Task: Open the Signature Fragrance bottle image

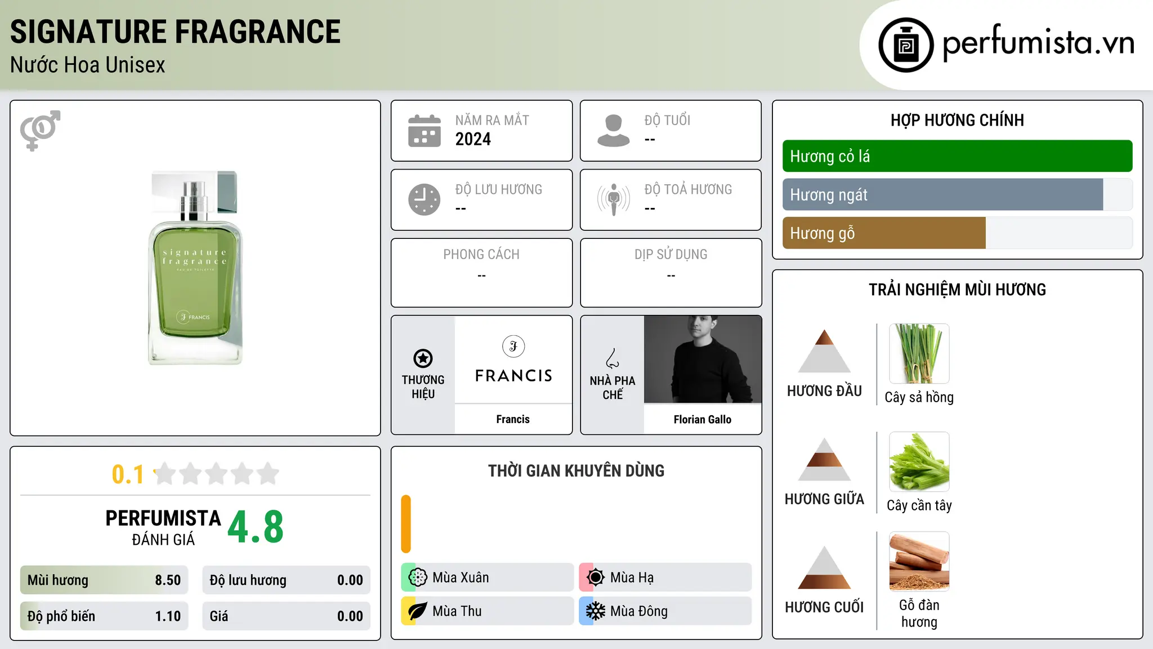Action: [x=195, y=268]
